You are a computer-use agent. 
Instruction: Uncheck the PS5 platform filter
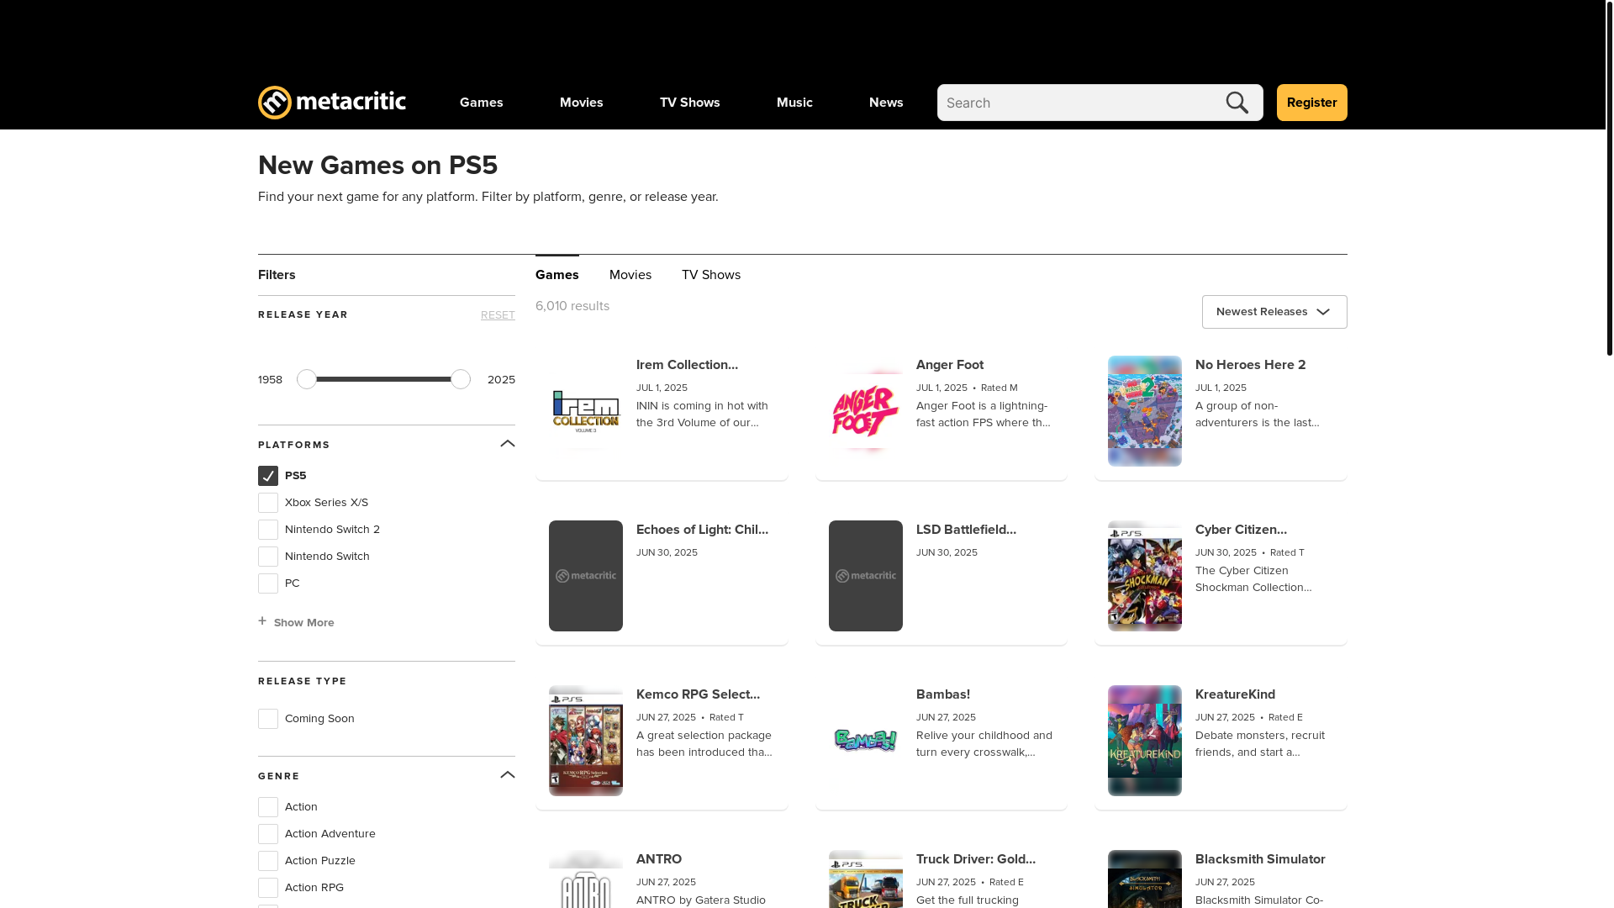(268, 476)
